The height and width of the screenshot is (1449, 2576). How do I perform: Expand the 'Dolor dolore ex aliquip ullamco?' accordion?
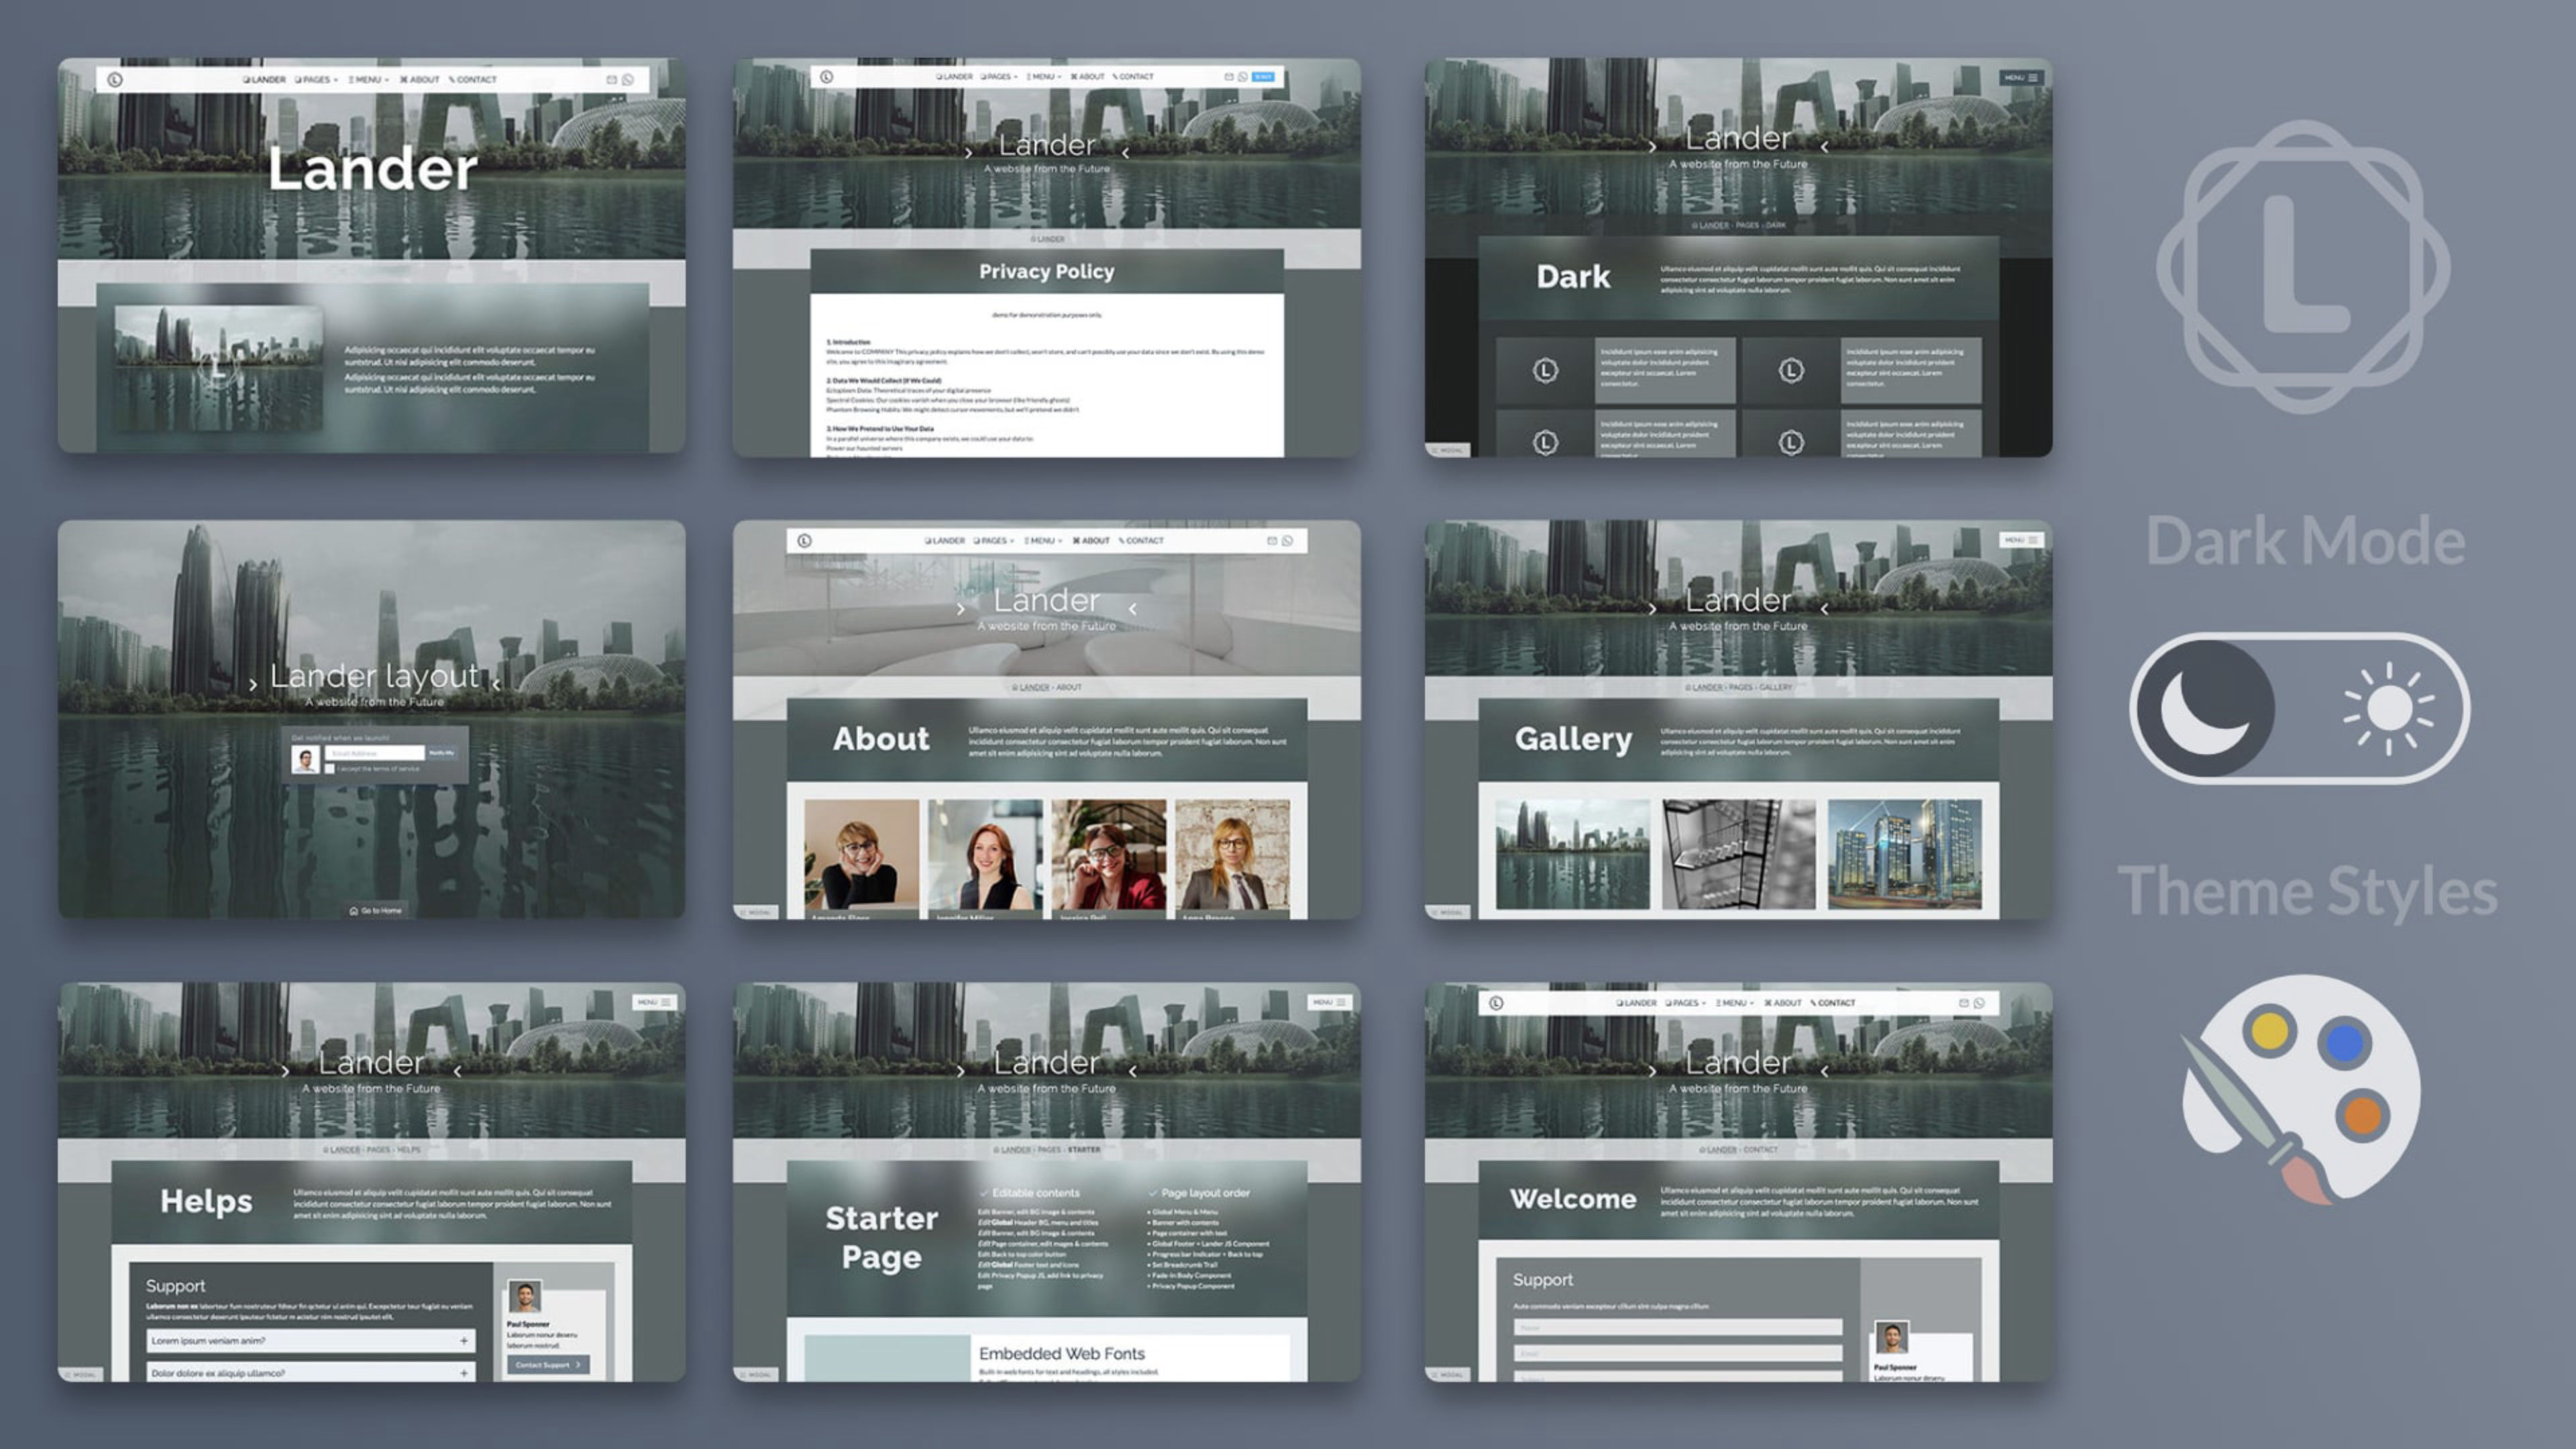[x=311, y=1372]
